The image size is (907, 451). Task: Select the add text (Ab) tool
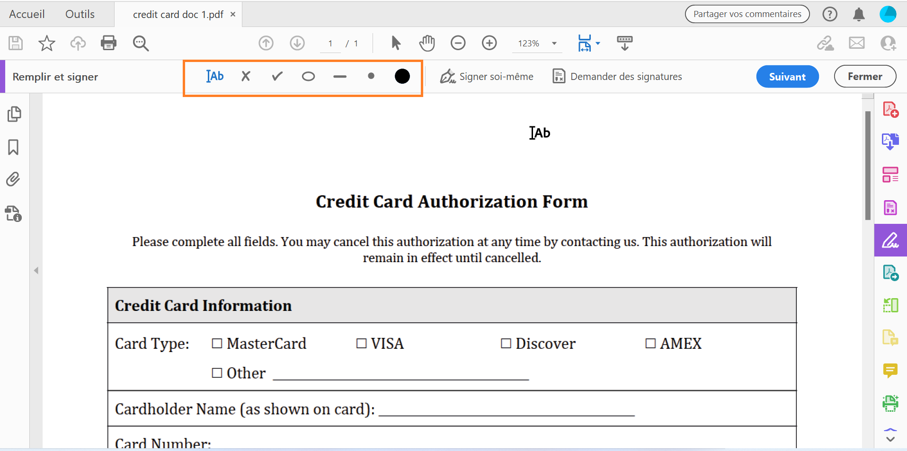point(215,76)
